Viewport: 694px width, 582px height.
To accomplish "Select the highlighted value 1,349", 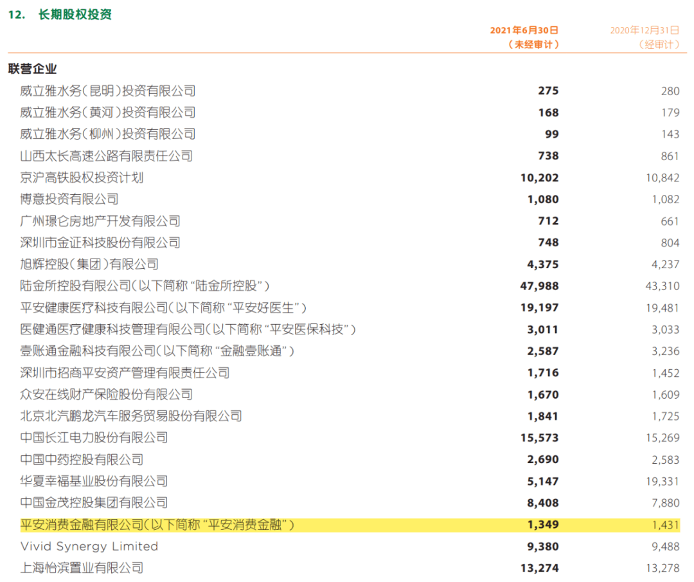I will [x=543, y=525].
